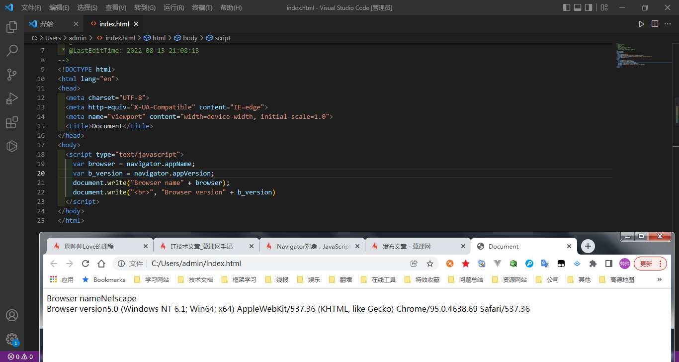This screenshot has height=362, width=679.
Task: Click the hexagon icon below Extensions
Action: click(12, 146)
